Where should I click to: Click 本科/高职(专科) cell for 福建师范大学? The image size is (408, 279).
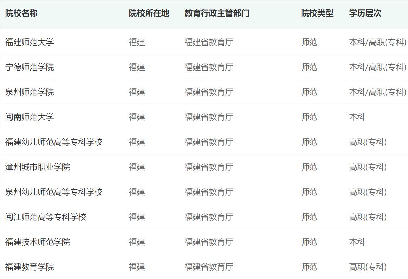point(377,42)
